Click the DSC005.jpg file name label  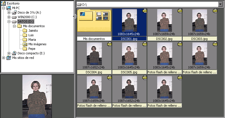[x=129, y=72]
